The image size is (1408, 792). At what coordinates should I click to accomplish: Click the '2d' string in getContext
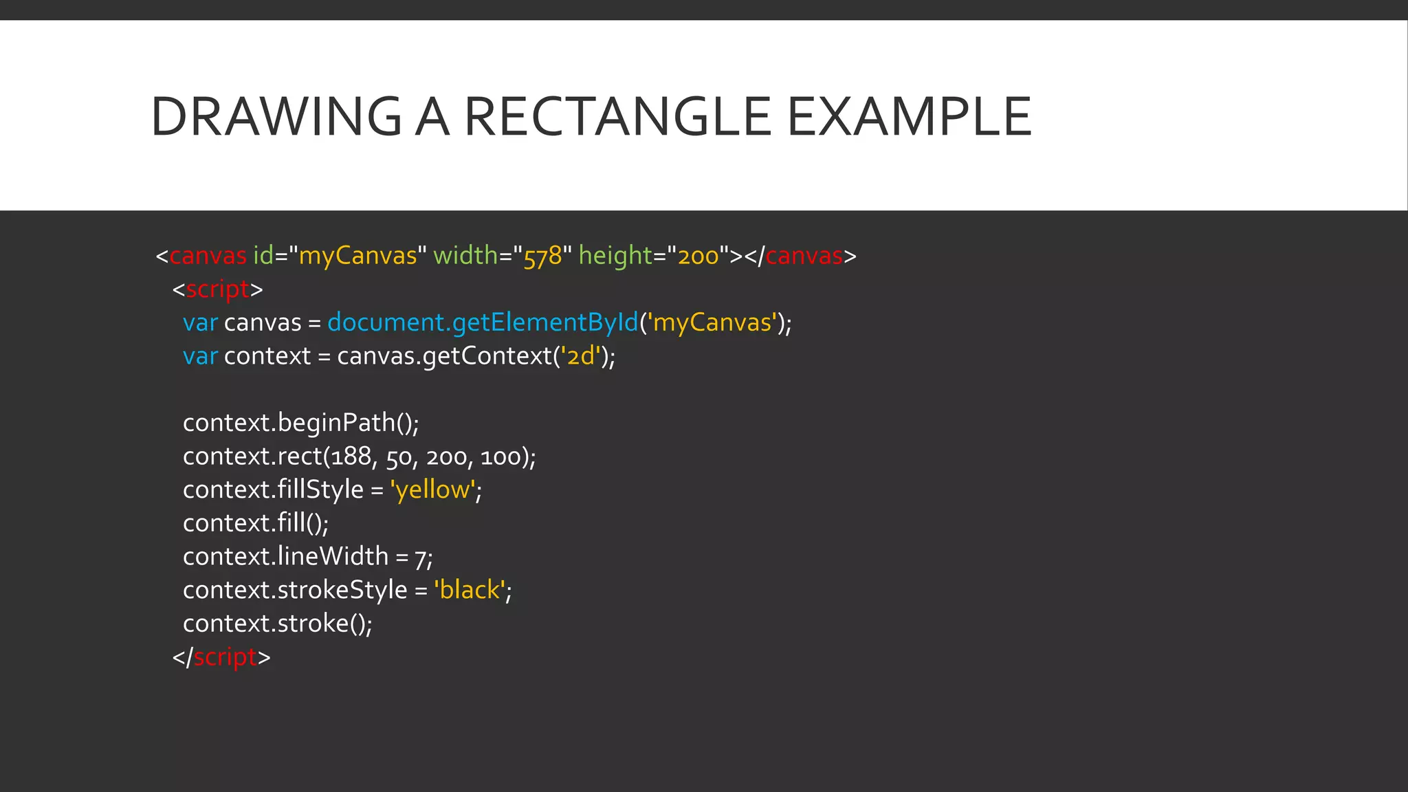[581, 356]
